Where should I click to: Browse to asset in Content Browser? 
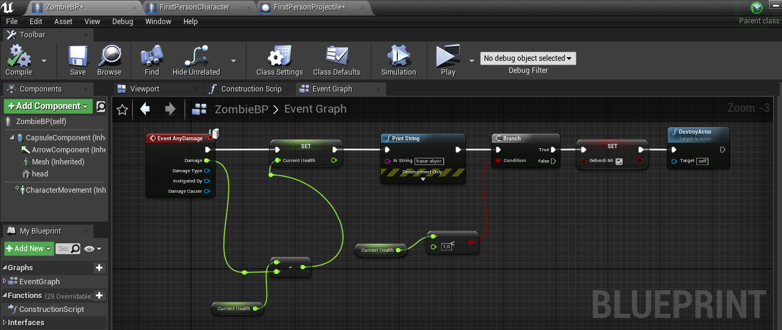click(x=109, y=61)
